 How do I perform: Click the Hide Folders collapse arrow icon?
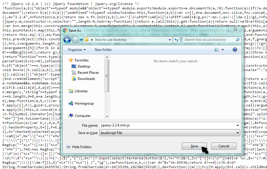click(68, 147)
